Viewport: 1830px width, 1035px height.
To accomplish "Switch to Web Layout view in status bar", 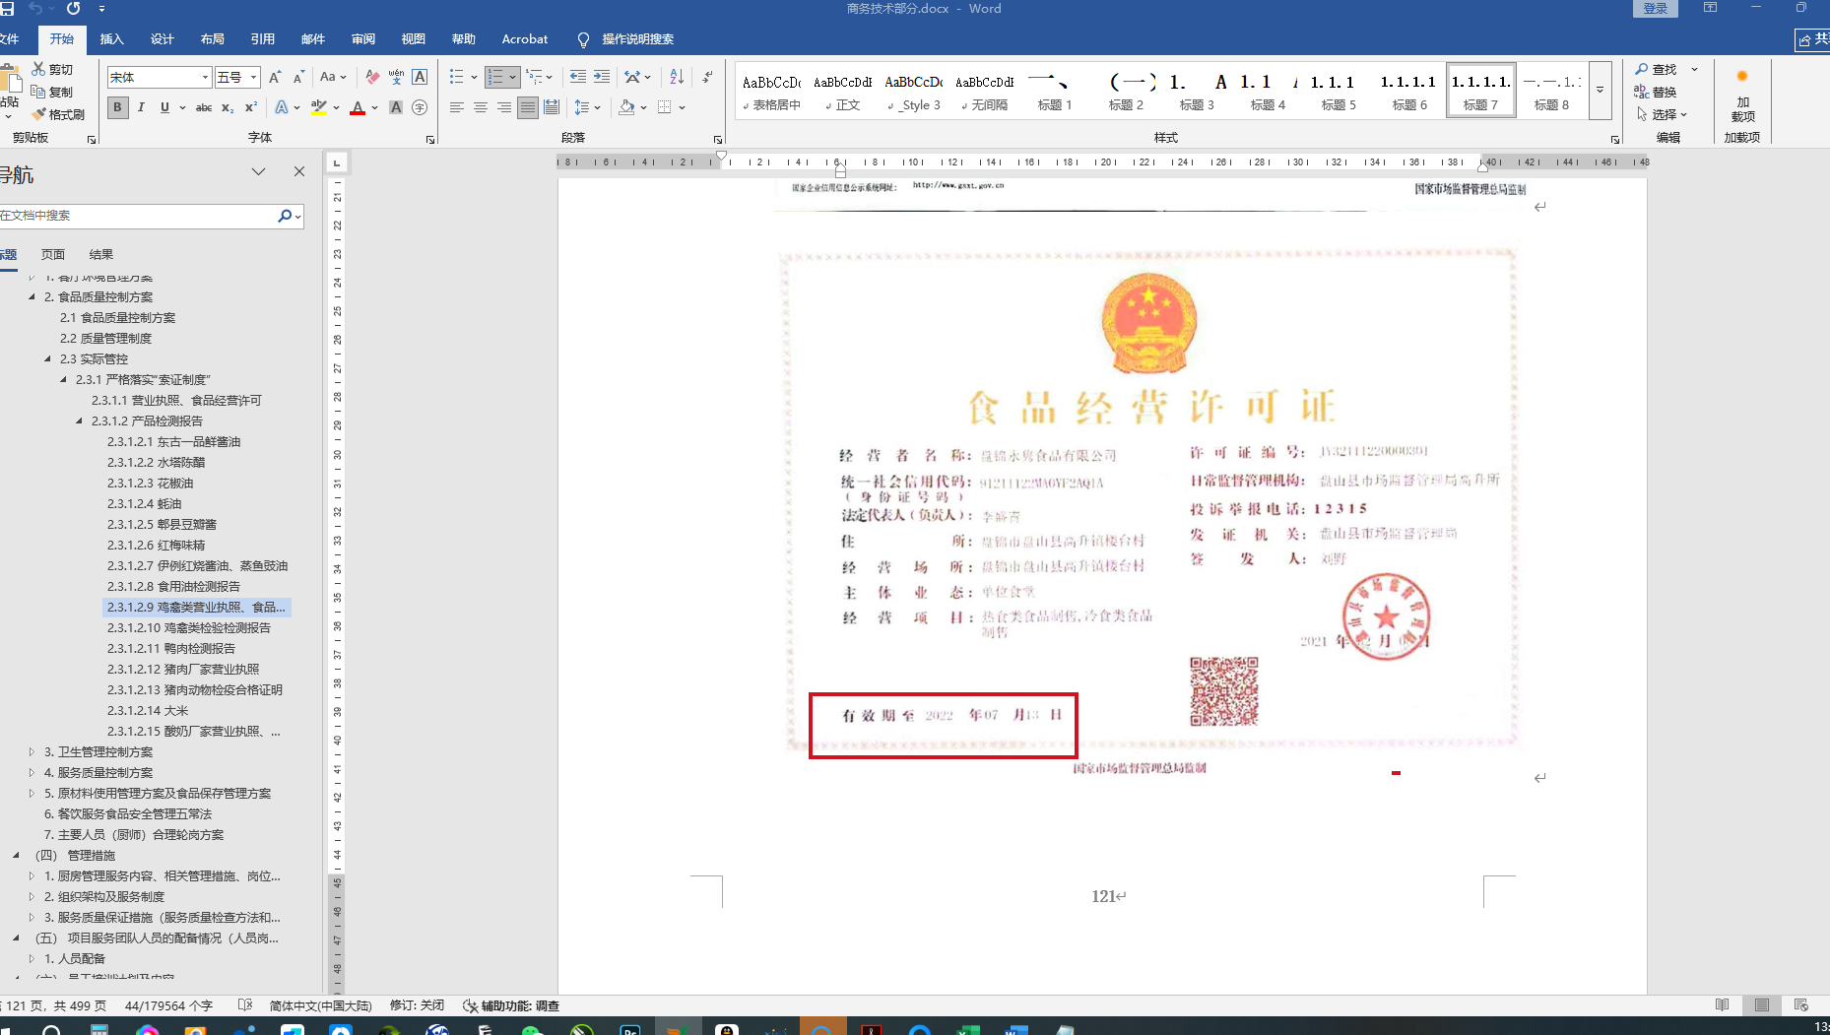I will click(x=1801, y=1005).
